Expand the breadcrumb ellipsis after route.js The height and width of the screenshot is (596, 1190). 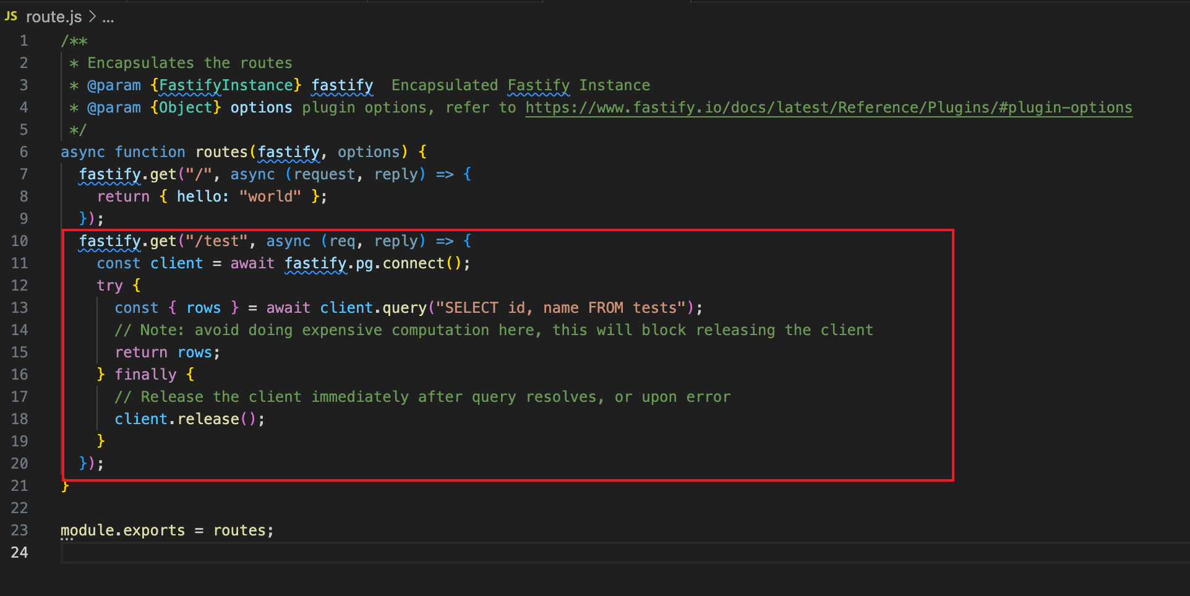pos(108,17)
